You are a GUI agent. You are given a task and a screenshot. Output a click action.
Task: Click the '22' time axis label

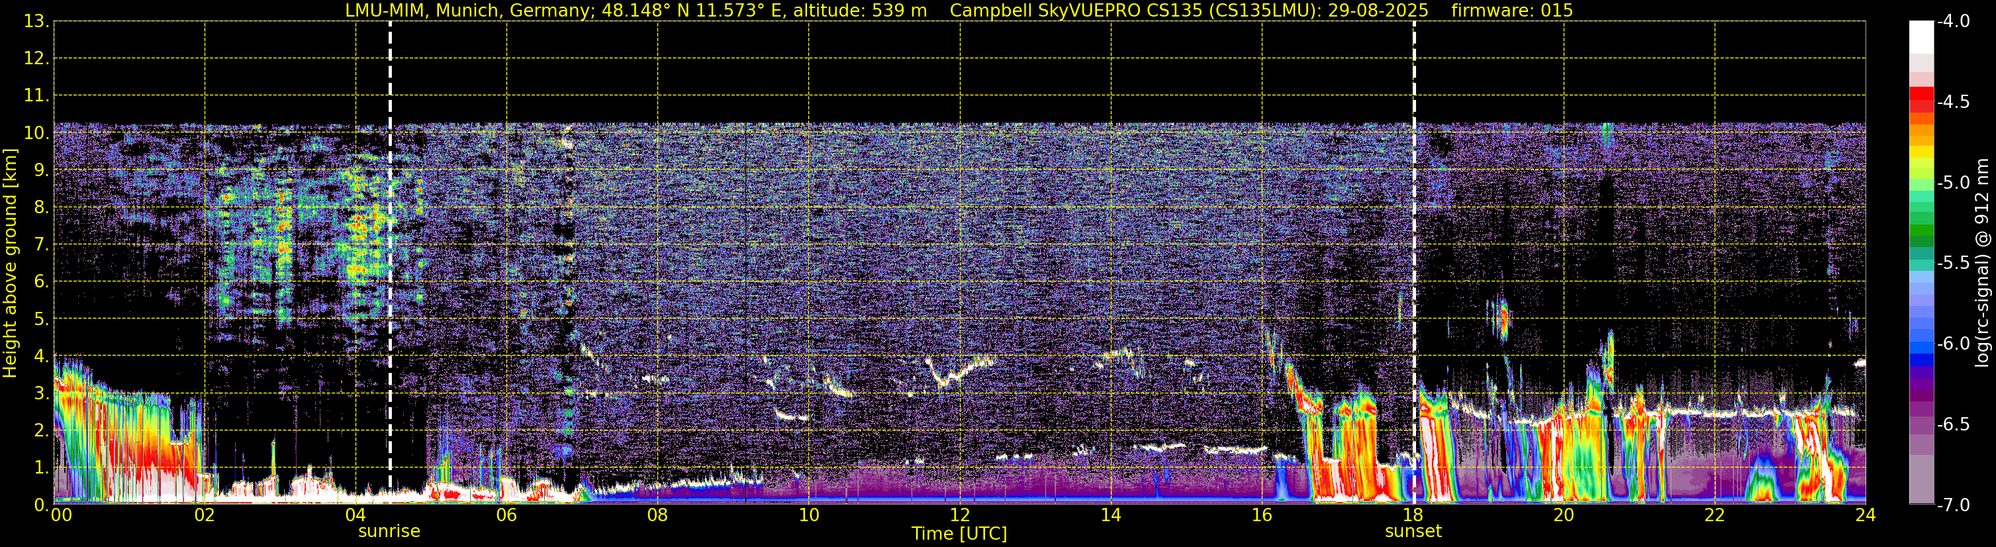point(1715,515)
